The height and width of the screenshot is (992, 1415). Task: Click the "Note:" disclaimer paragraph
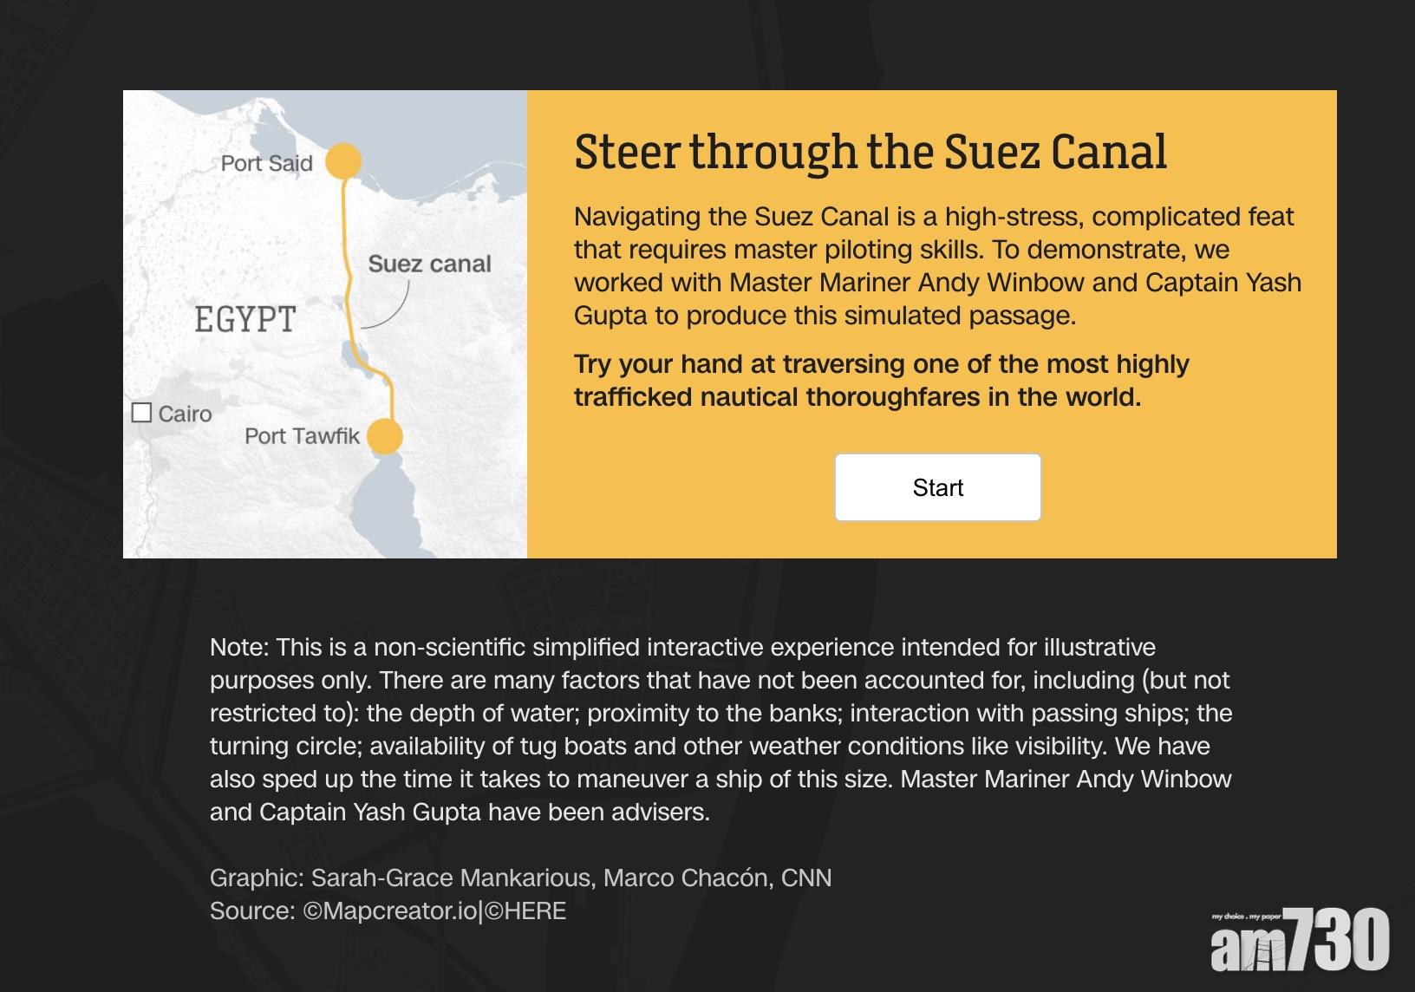pos(720,729)
